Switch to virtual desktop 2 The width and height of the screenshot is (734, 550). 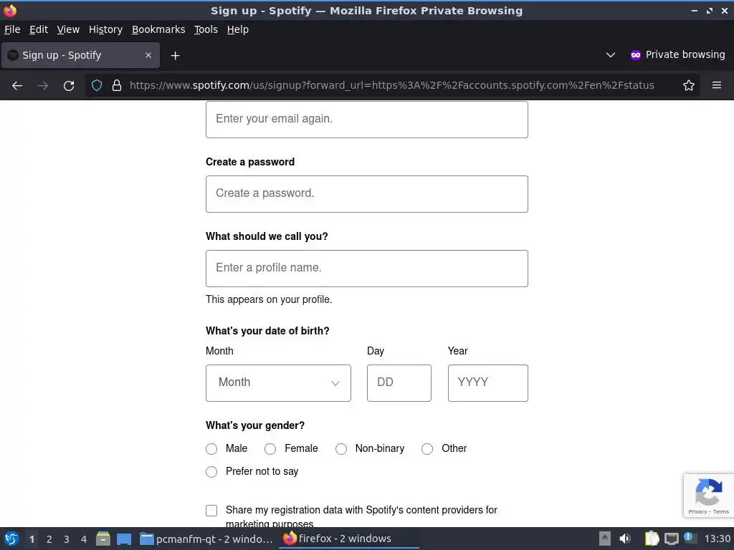click(49, 539)
